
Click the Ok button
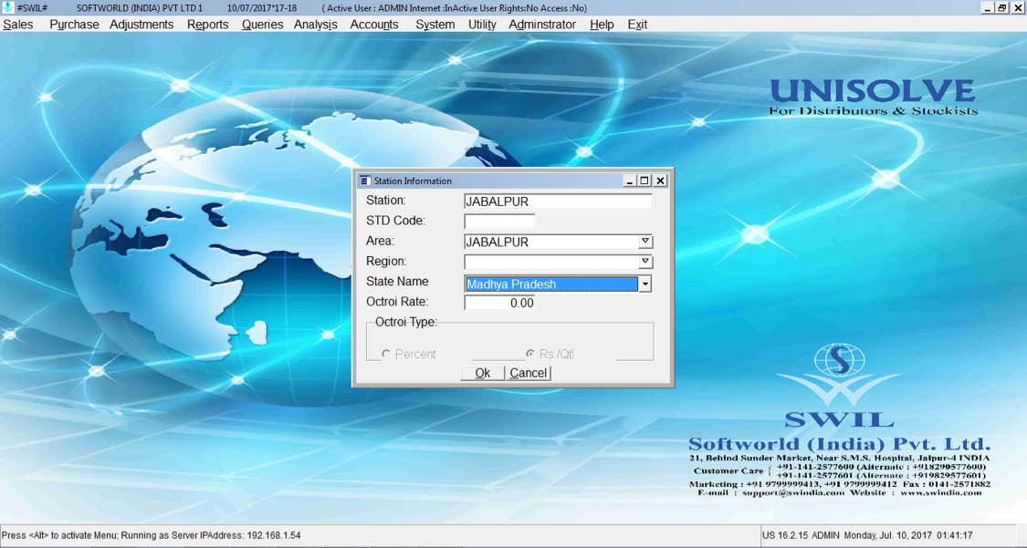click(482, 373)
